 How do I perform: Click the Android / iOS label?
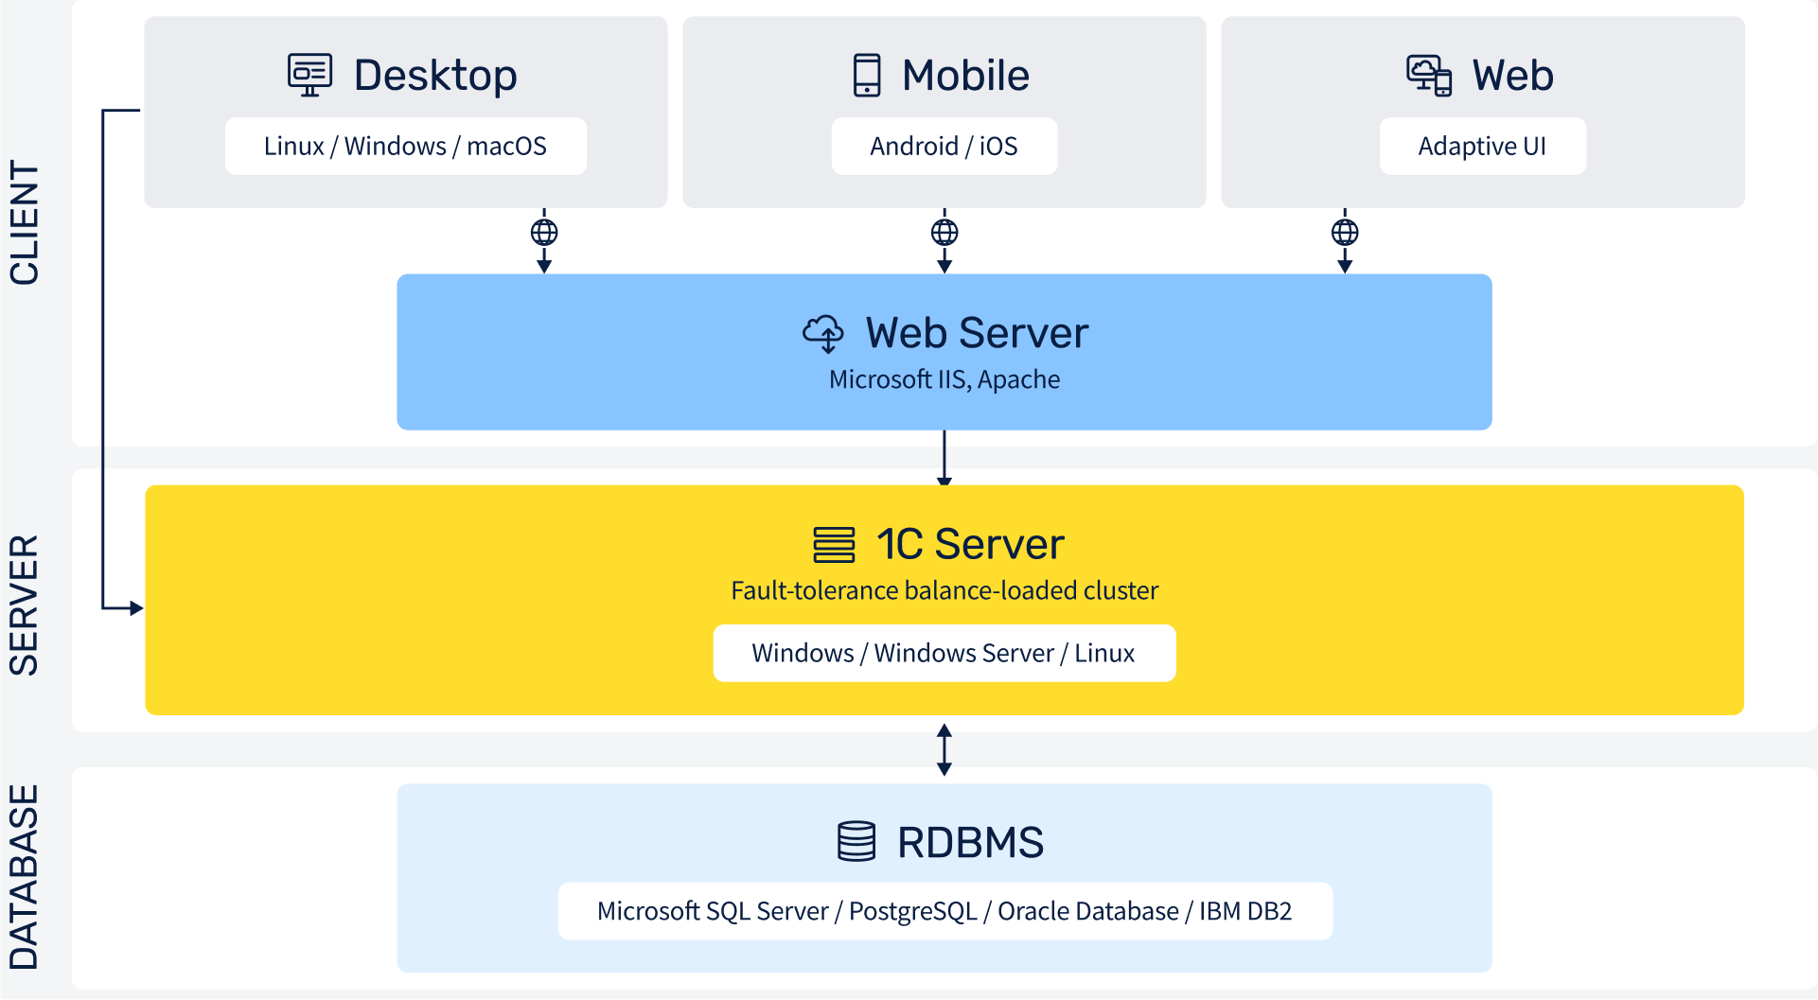[944, 146]
